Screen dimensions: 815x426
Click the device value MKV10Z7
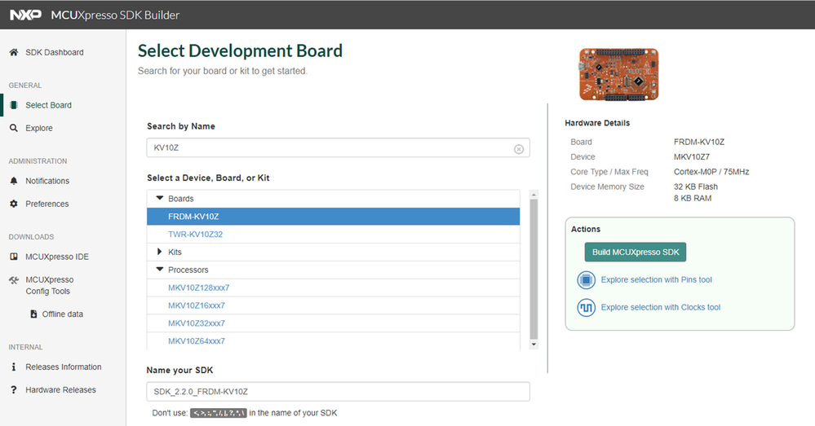tap(691, 156)
